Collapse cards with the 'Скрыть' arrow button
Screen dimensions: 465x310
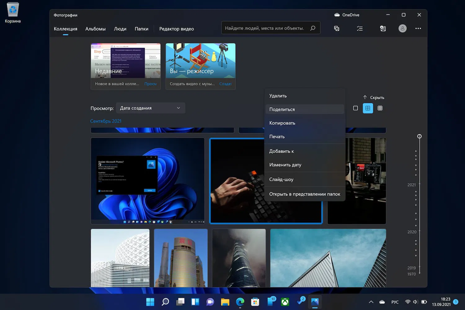tap(374, 97)
